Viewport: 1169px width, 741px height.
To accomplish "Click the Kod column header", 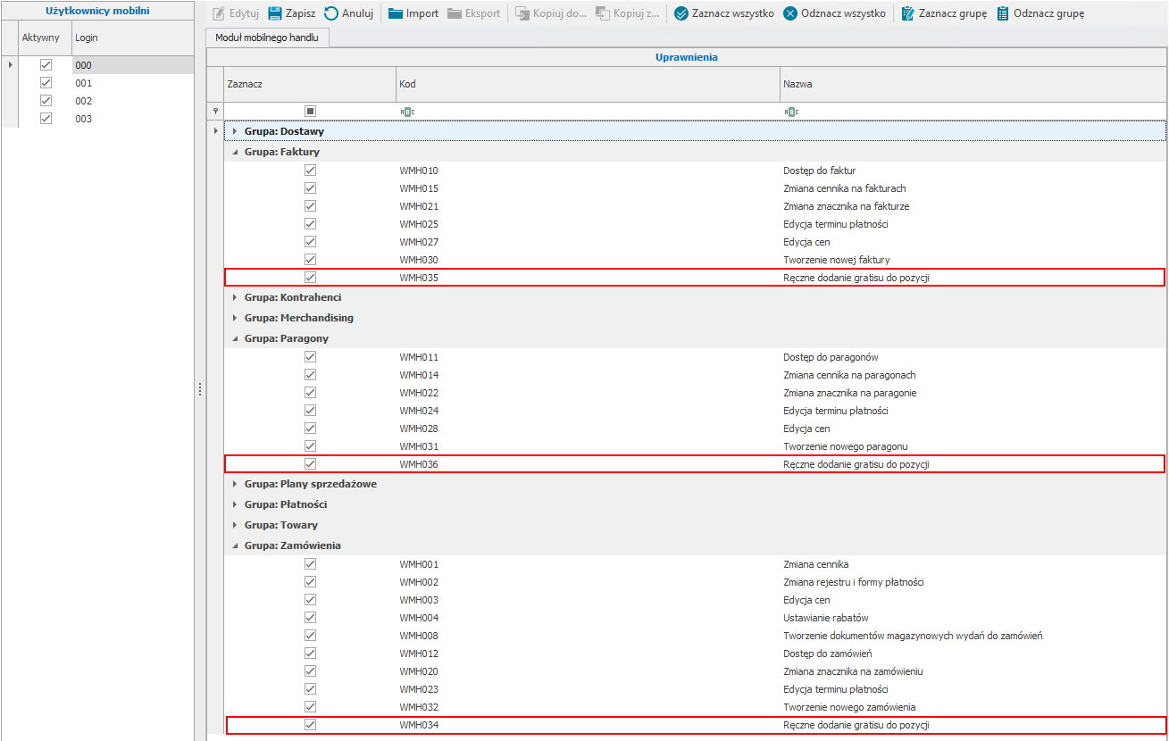I will [588, 84].
